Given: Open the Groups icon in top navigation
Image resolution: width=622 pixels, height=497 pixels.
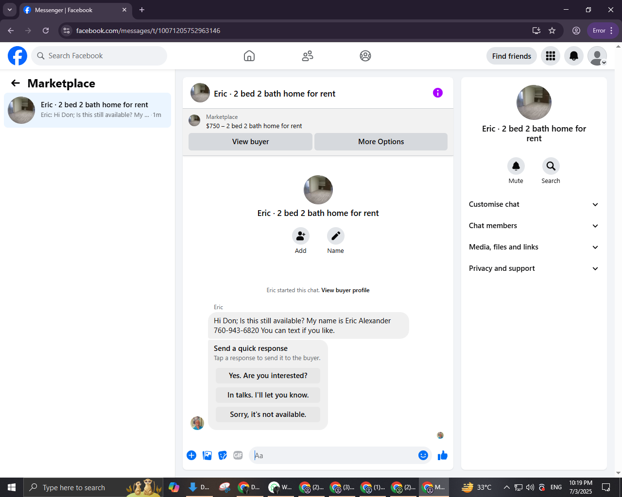Looking at the screenshot, I should click(x=365, y=56).
